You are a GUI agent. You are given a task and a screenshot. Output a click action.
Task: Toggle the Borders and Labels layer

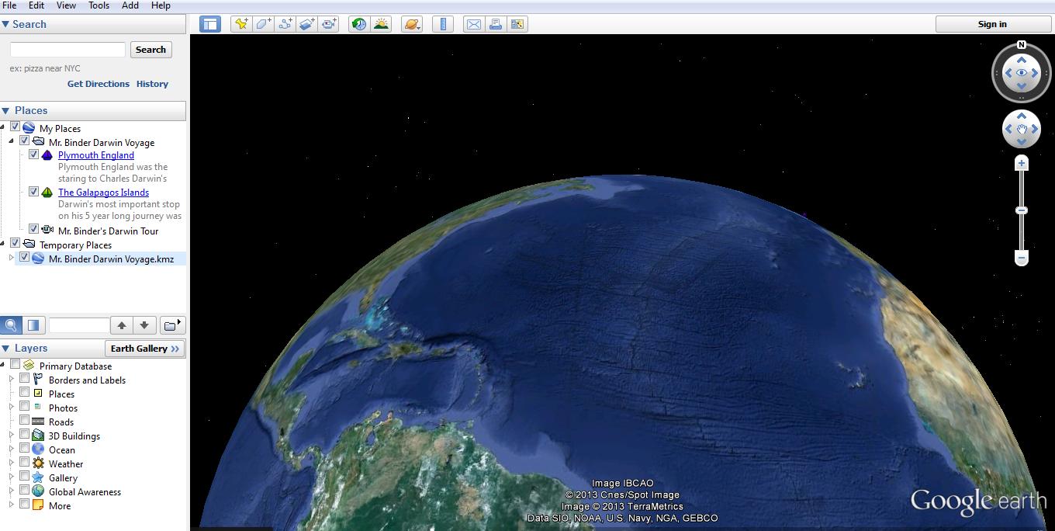point(24,380)
